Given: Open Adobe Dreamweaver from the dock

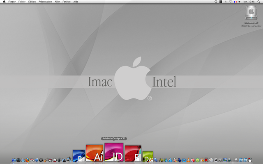Looking at the screenshot, I should [x=148, y=157].
